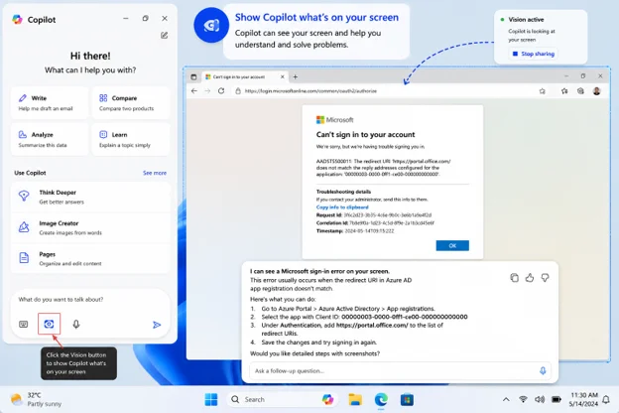
Task: Open volume control in system tray
Action: point(540,399)
